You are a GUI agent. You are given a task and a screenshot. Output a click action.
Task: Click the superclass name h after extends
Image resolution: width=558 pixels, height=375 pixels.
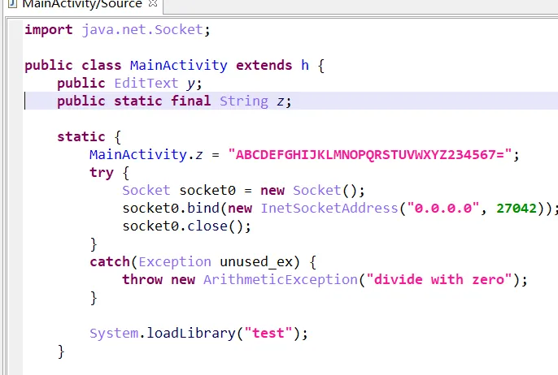click(304, 66)
